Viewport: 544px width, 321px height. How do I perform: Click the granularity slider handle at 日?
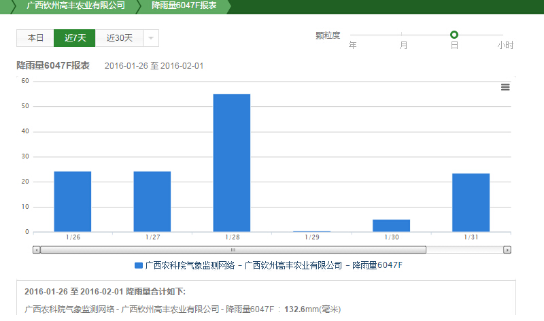coord(454,35)
